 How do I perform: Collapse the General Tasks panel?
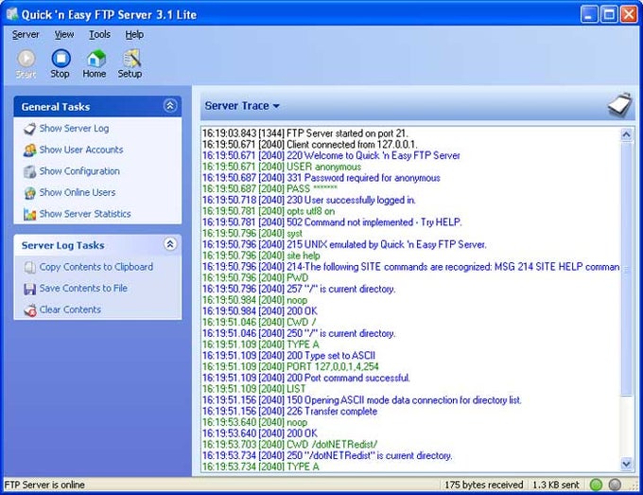[170, 106]
